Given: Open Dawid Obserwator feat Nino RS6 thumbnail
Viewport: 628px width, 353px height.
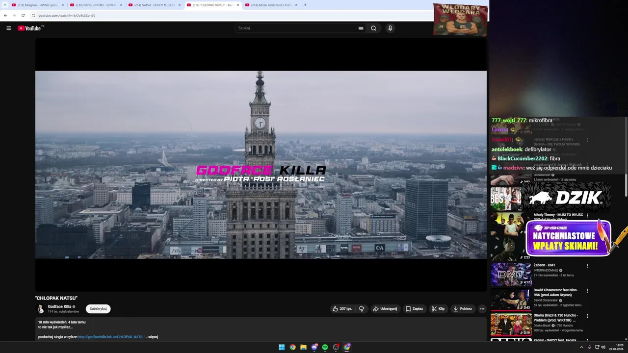Looking at the screenshot, I should 511,300.
